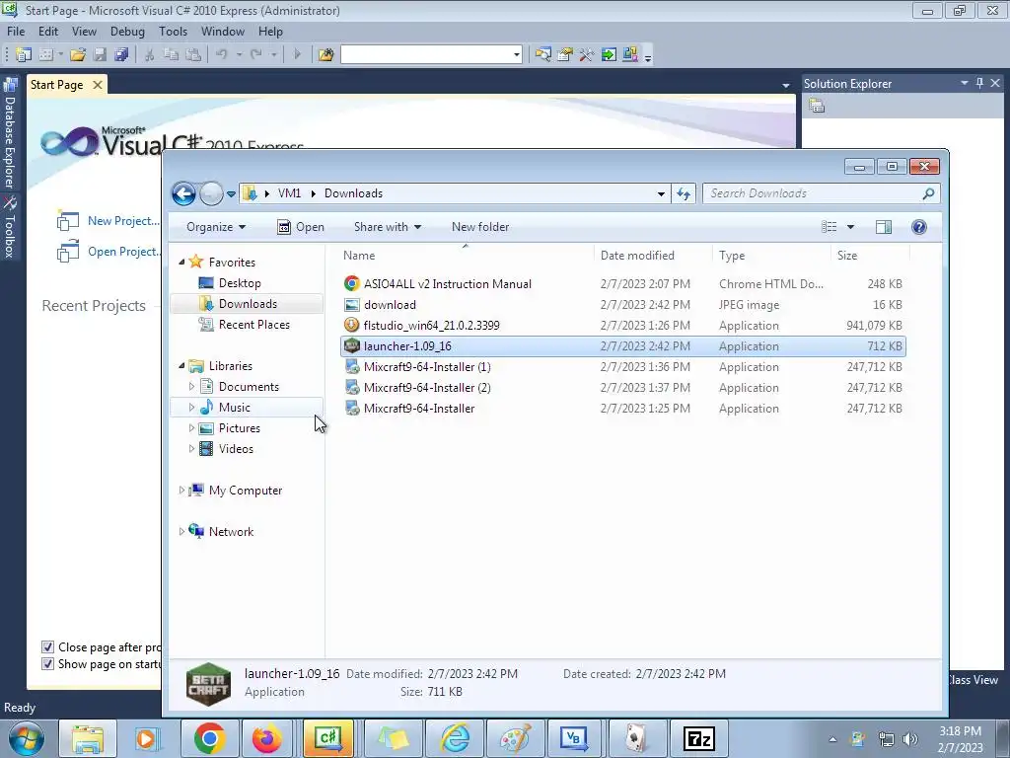Screen dimensions: 1010x758
Task: Open Google Chrome from the taskbar
Action: coord(209,738)
